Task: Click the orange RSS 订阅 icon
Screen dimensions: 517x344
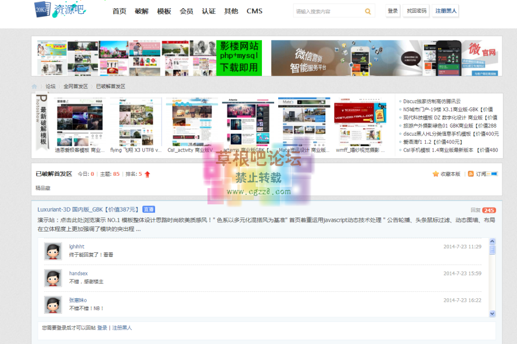Action: click(x=471, y=174)
